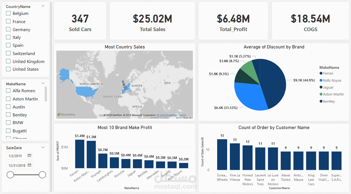The width and height of the screenshot is (351, 194).
Task: Open calendar picker for end date 12/31/2018
Action: (30, 165)
